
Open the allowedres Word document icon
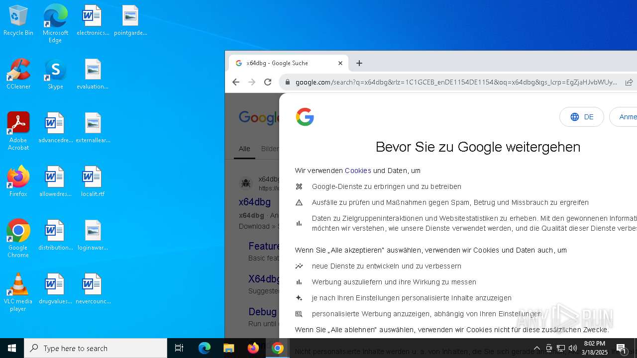tap(55, 181)
